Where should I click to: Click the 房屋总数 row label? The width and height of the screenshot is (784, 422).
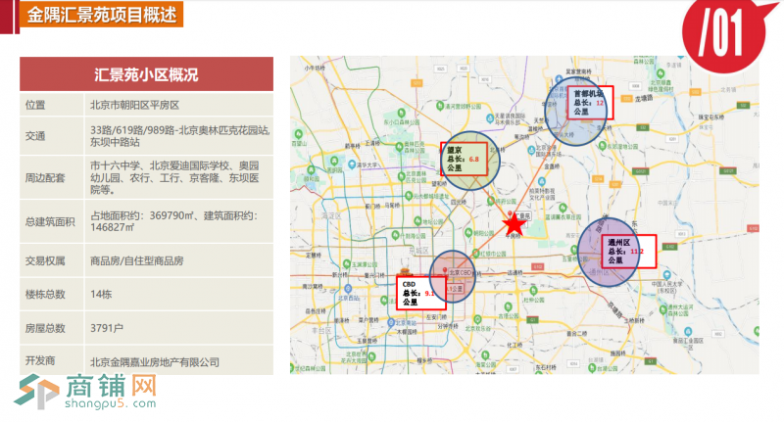(45, 328)
